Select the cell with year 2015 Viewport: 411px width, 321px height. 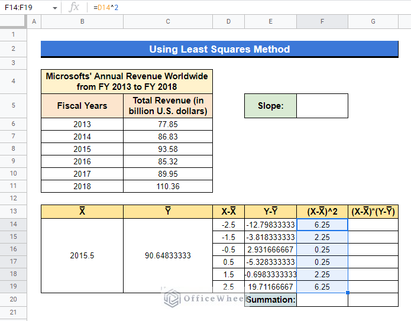click(82, 149)
